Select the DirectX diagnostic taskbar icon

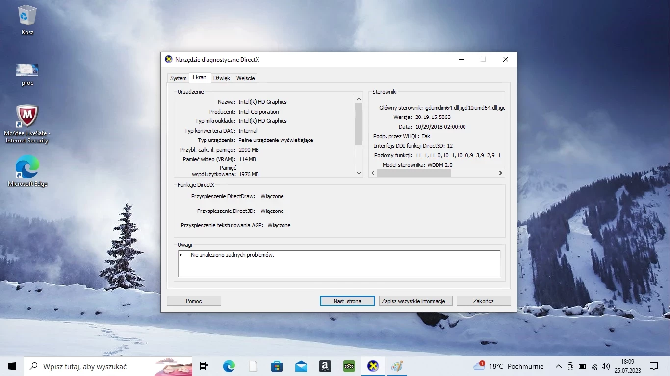(x=373, y=366)
